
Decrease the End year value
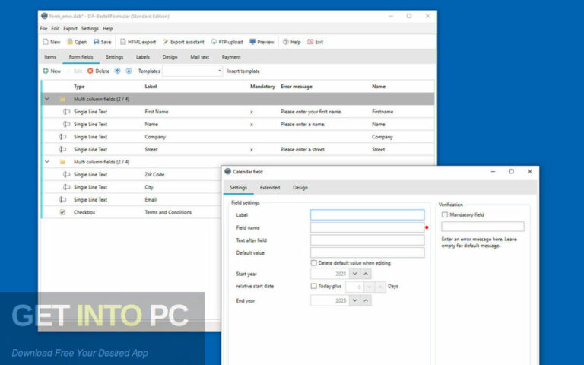coord(354,300)
